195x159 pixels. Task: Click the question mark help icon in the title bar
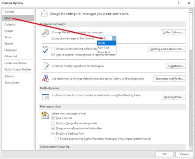[x=179, y=3]
